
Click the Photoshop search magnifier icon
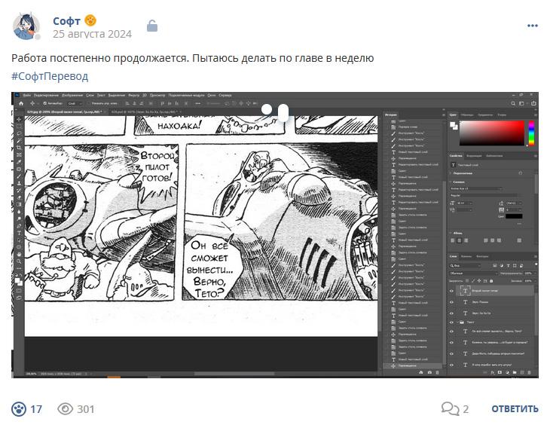[x=513, y=103]
